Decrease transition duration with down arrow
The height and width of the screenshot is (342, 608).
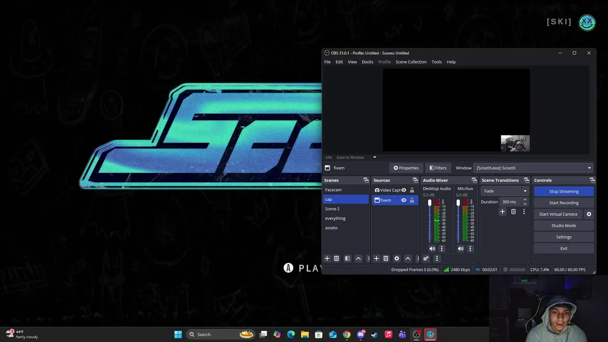(525, 204)
